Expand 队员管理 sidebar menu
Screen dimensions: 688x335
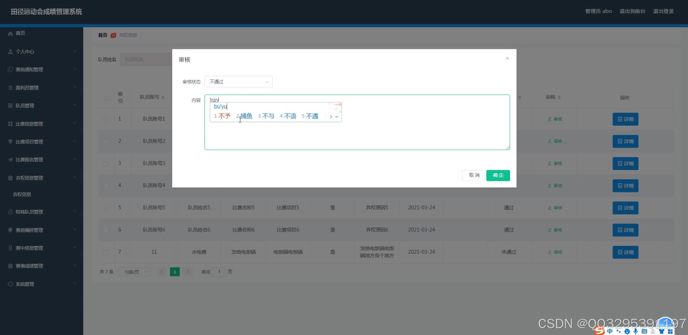[41, 105]
